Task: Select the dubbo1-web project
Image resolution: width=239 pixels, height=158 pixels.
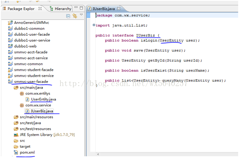Action: pos(25,46)
